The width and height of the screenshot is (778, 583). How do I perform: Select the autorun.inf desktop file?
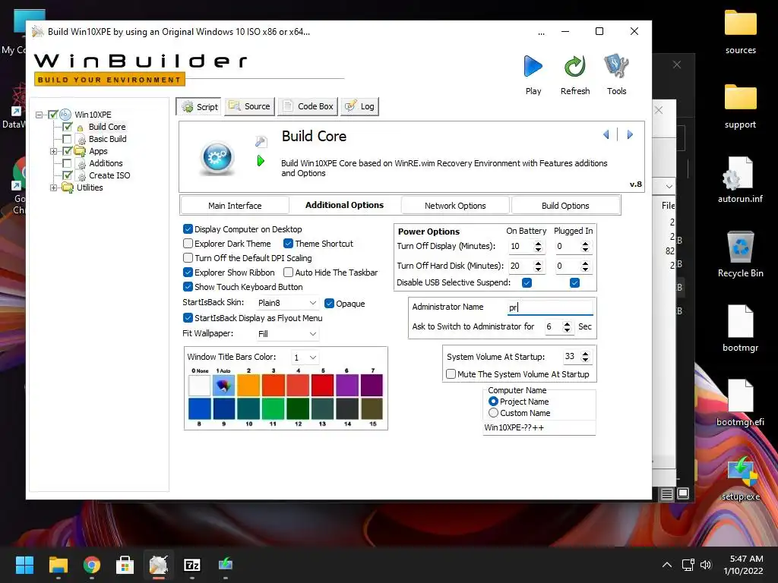tap(740, 180)
